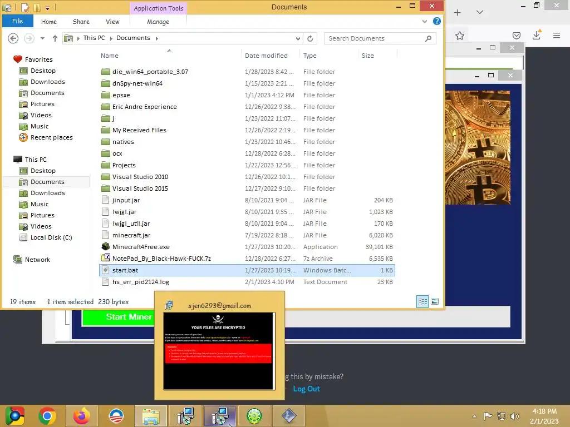Open Firefox list all tabs chevron

[x=479, y=12]
